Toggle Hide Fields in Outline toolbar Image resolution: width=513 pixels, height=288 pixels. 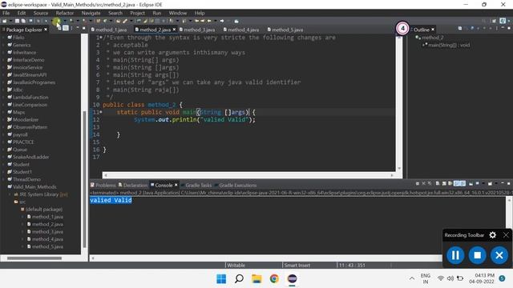472,29
